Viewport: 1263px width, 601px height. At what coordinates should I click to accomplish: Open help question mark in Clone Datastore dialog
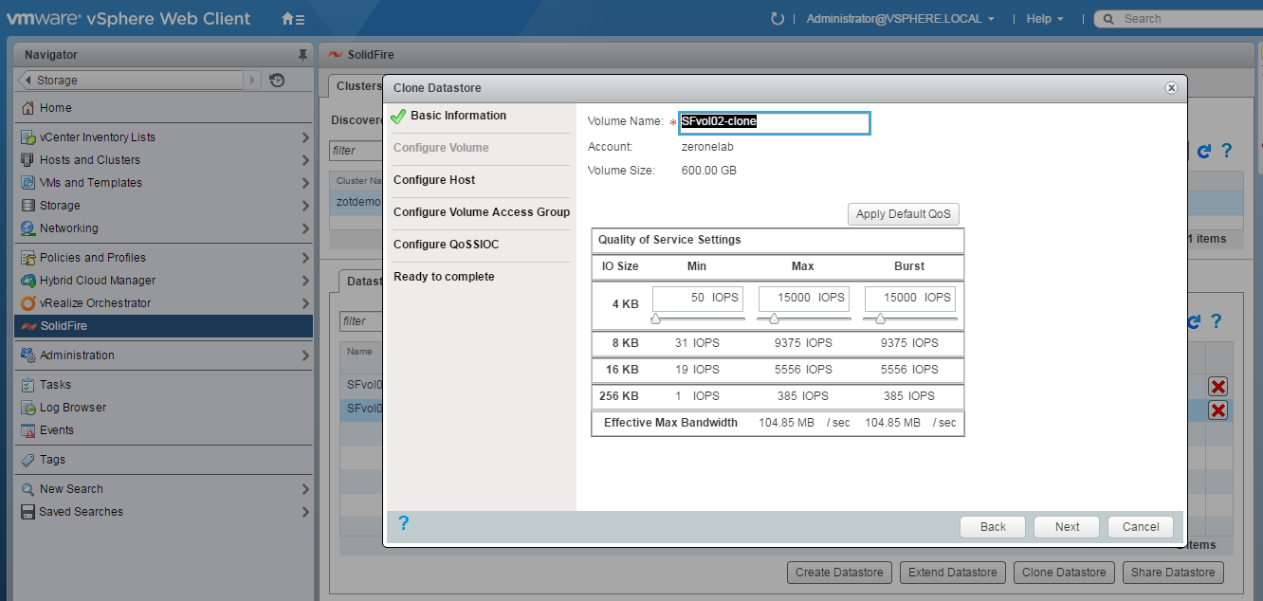point(403,523)
